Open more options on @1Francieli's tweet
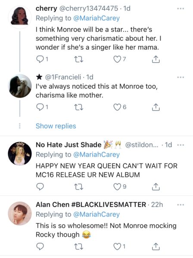193x258 pixels. point(181,77)
